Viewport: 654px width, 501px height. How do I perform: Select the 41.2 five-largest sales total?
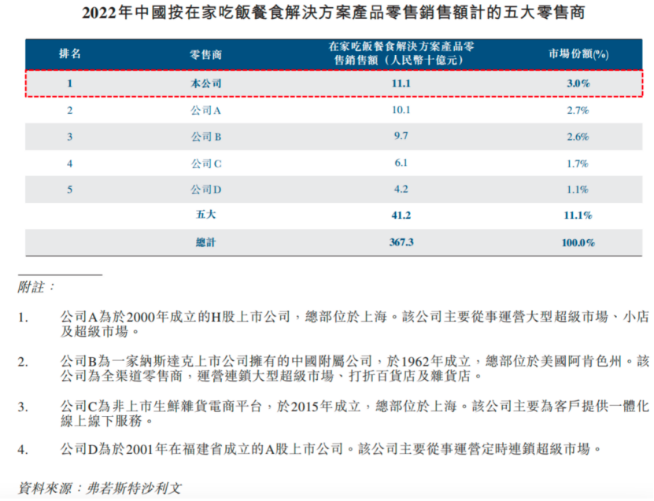(401, 216)
